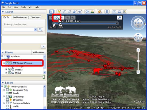Image resolution: width=147 pixels, height=110 pixels.
Task: Enable the Traffic layer
Action: click(7, 106)
